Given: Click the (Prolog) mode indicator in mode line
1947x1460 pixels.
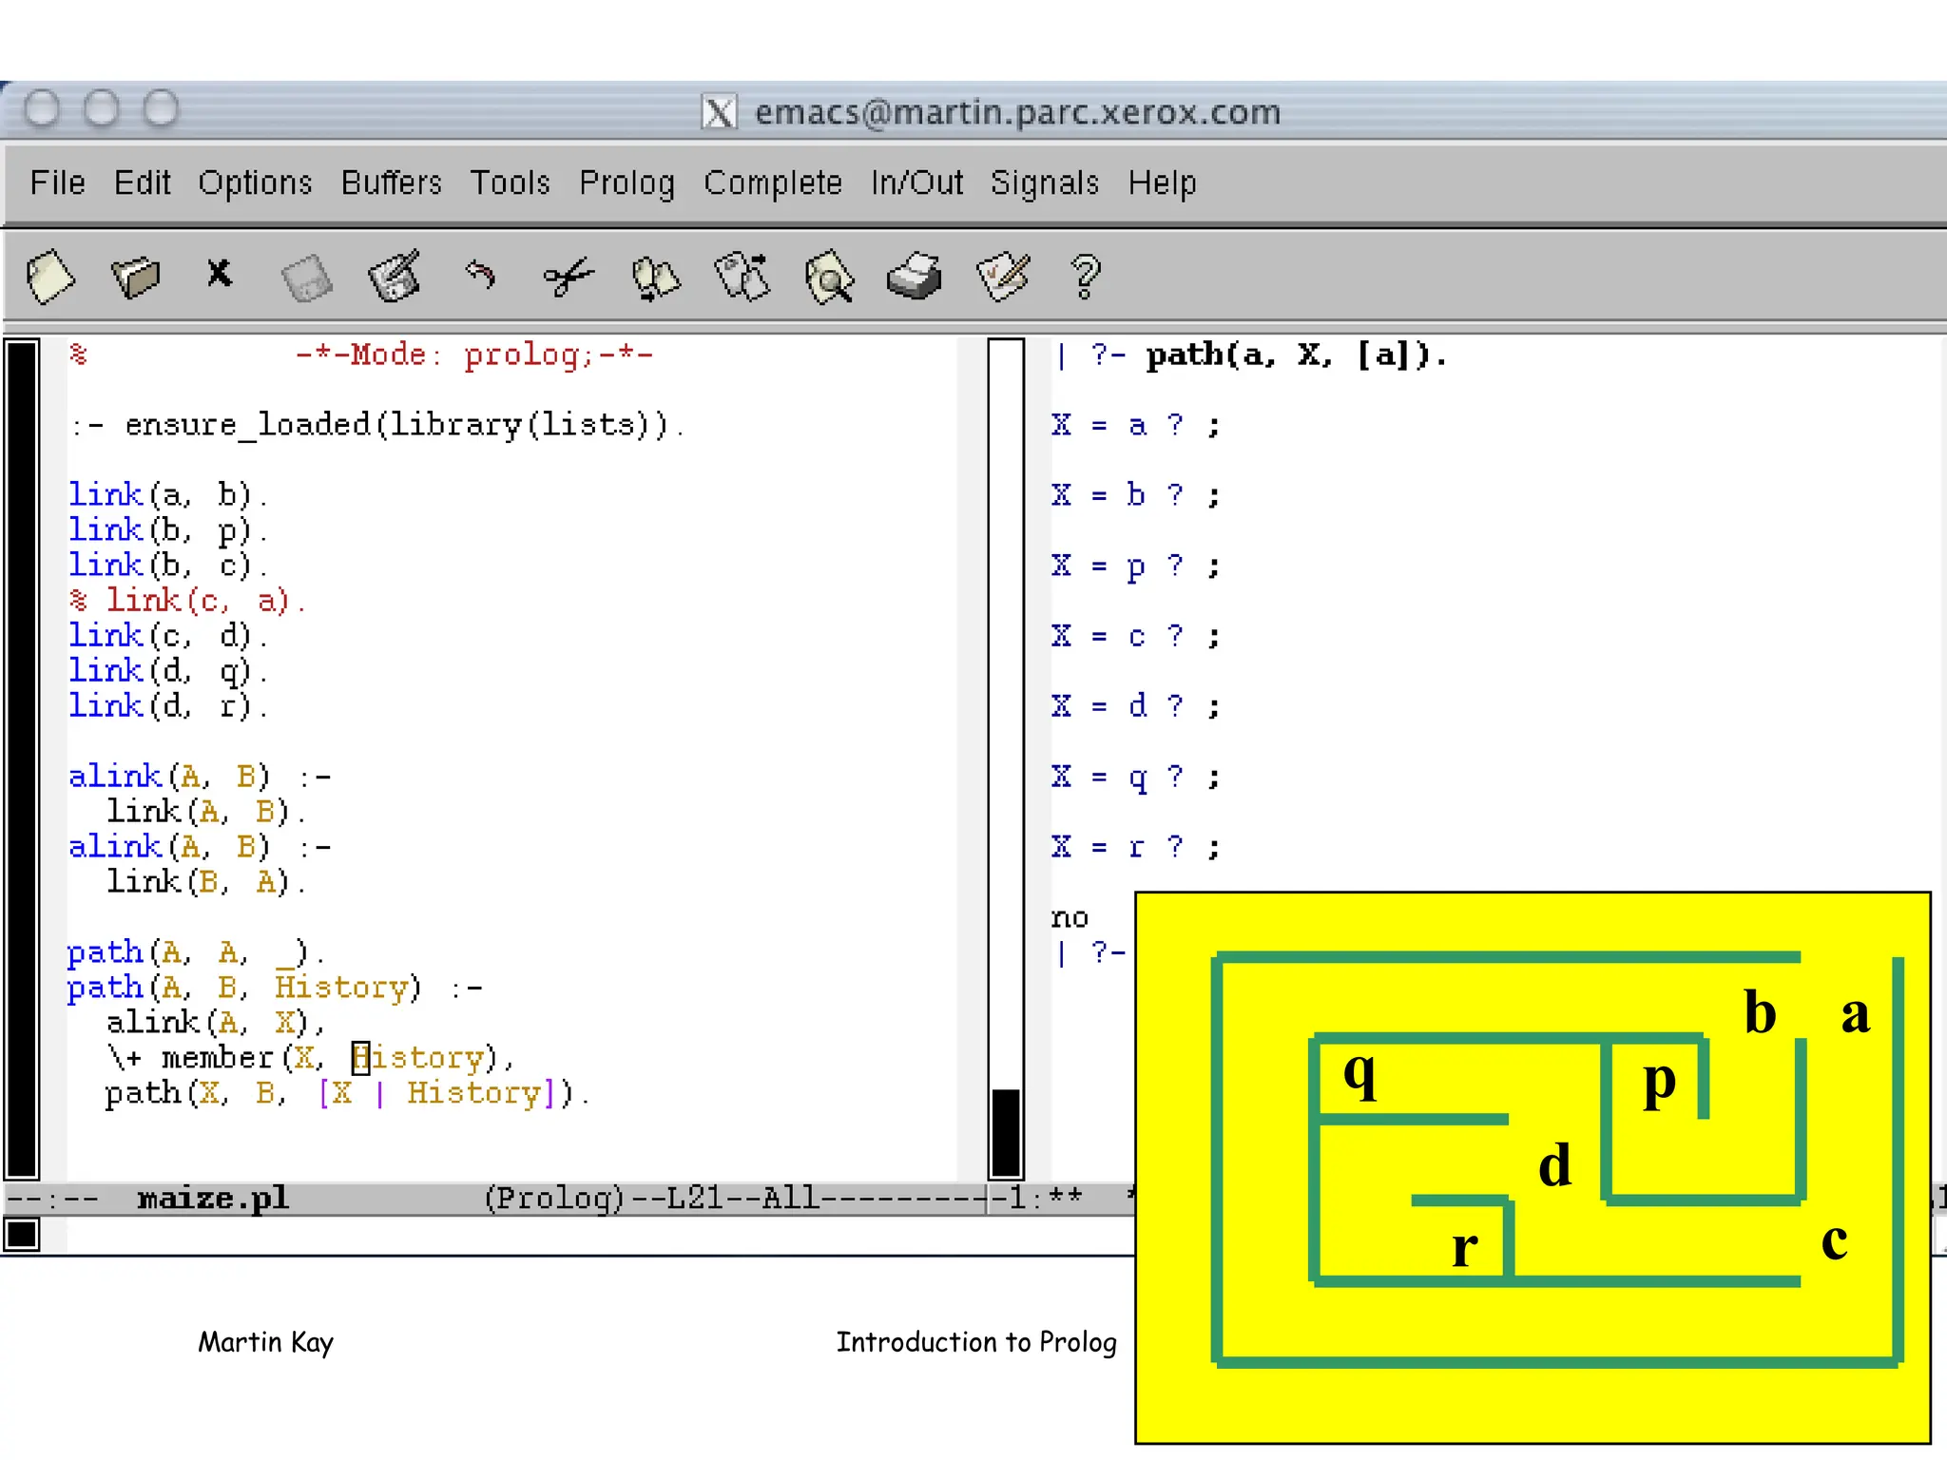Looking at the screenshot, I should (x=554, y=1199).
